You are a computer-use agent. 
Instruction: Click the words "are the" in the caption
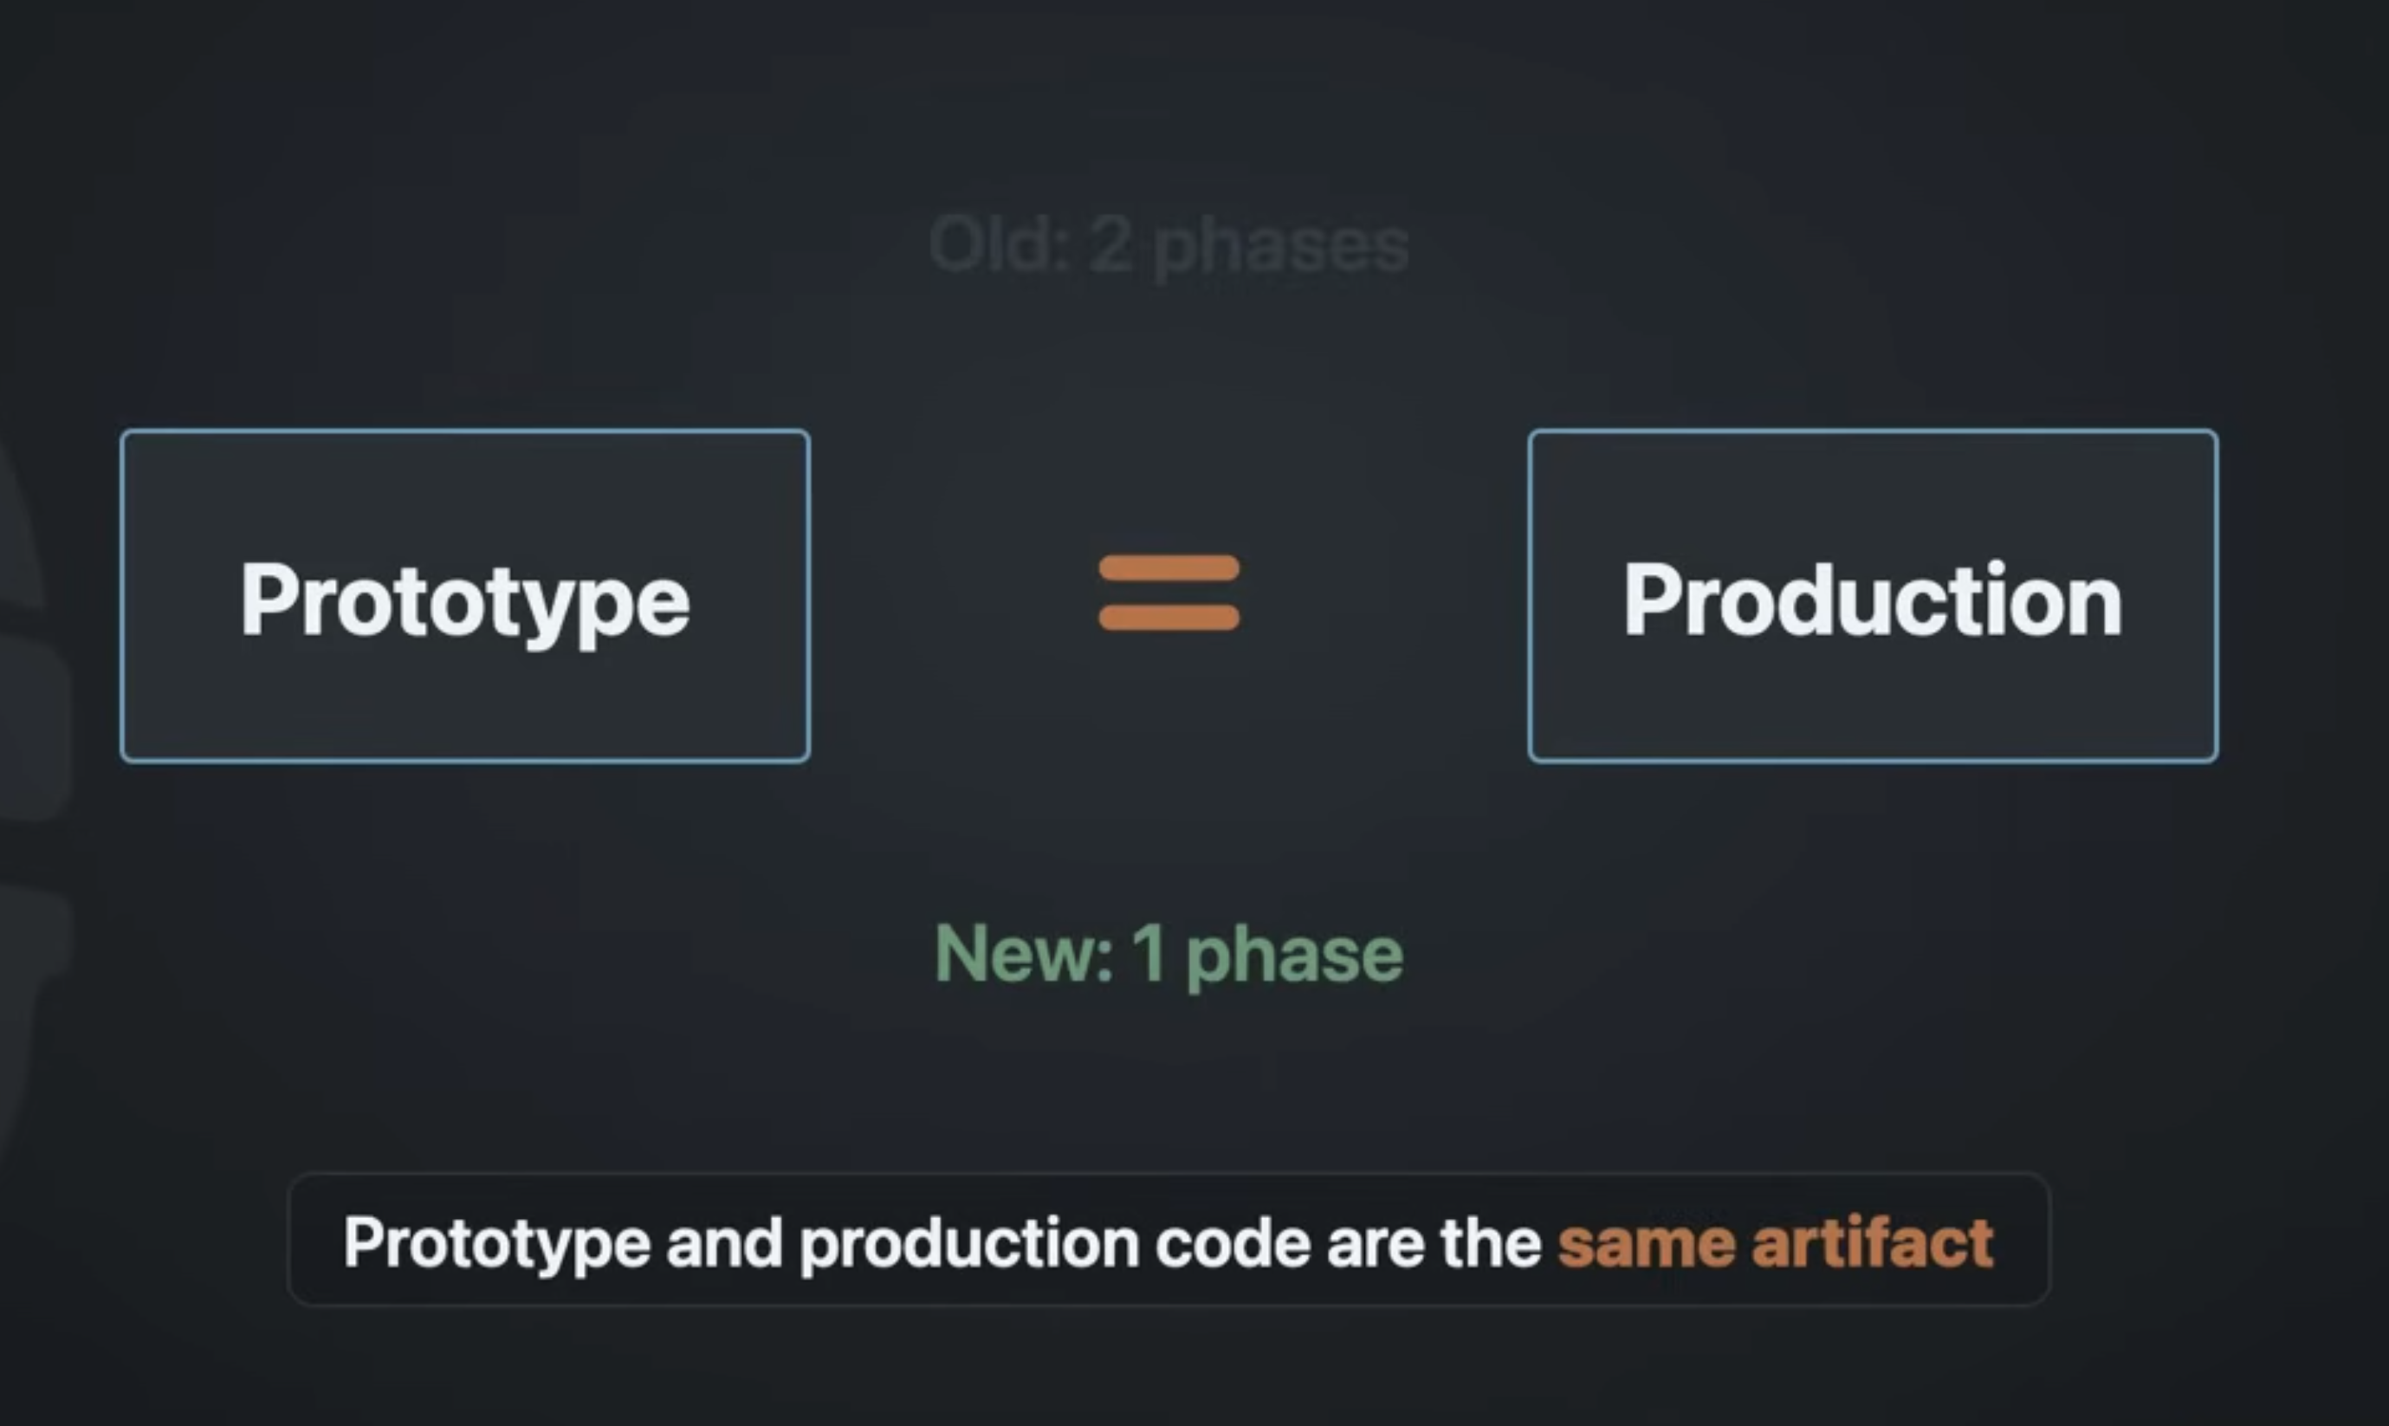tap(1434, 1243)
